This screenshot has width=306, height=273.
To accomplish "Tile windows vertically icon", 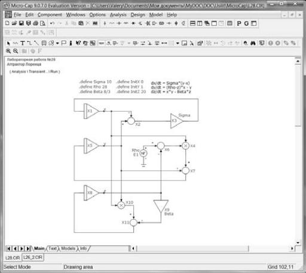I will [x=200, y=23].
